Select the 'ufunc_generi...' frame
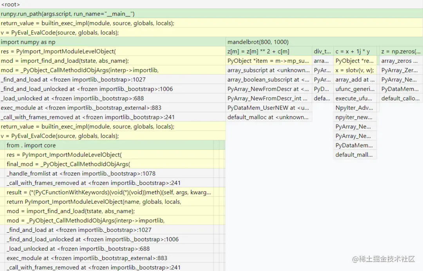The width and height of the screenshot is (423, 271). coord(355,89)
